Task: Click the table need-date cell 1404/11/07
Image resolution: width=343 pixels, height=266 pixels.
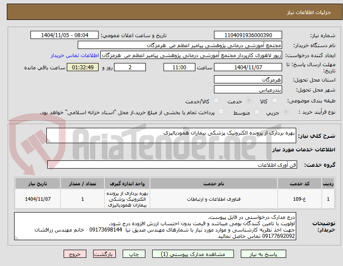Action: (38, 199)
